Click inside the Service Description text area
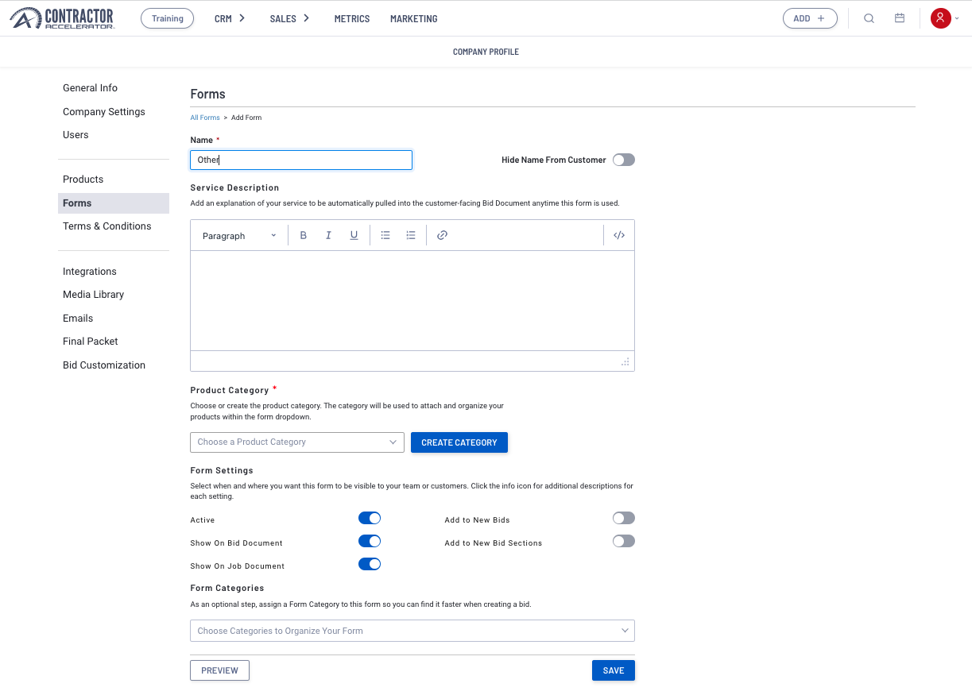Screen dimensions: 972x695 pos(412,300)
